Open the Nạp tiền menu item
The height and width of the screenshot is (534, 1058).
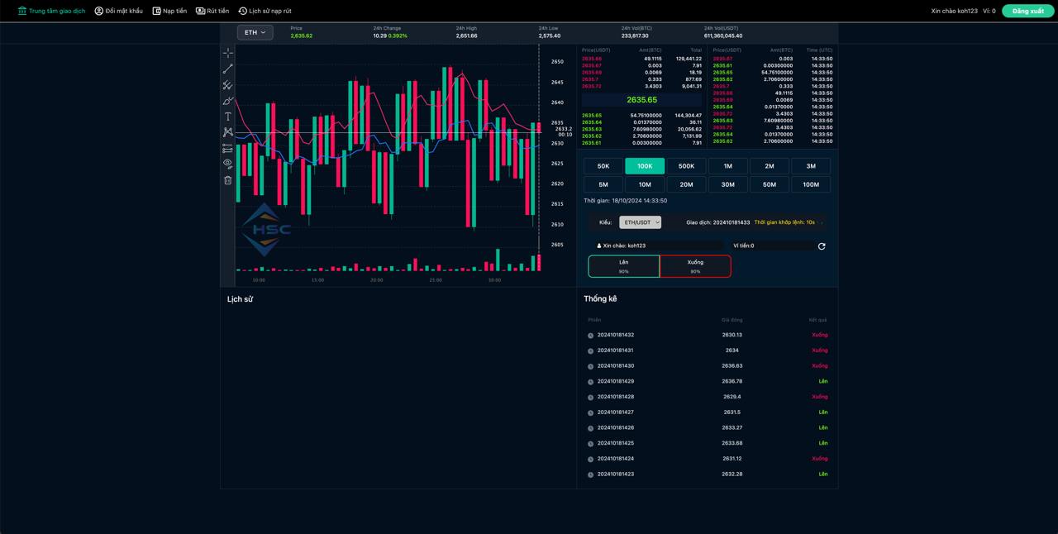(x=169, y=11)
